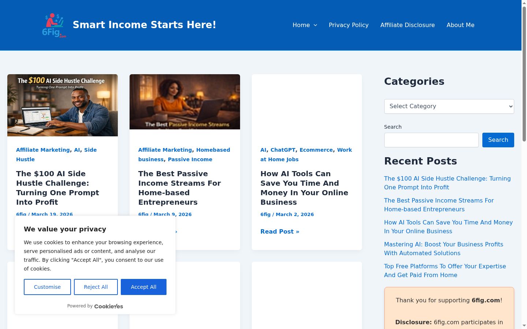Click the CookieYes branding logo
Screen dimensions: 527x329
coord(109,306)
